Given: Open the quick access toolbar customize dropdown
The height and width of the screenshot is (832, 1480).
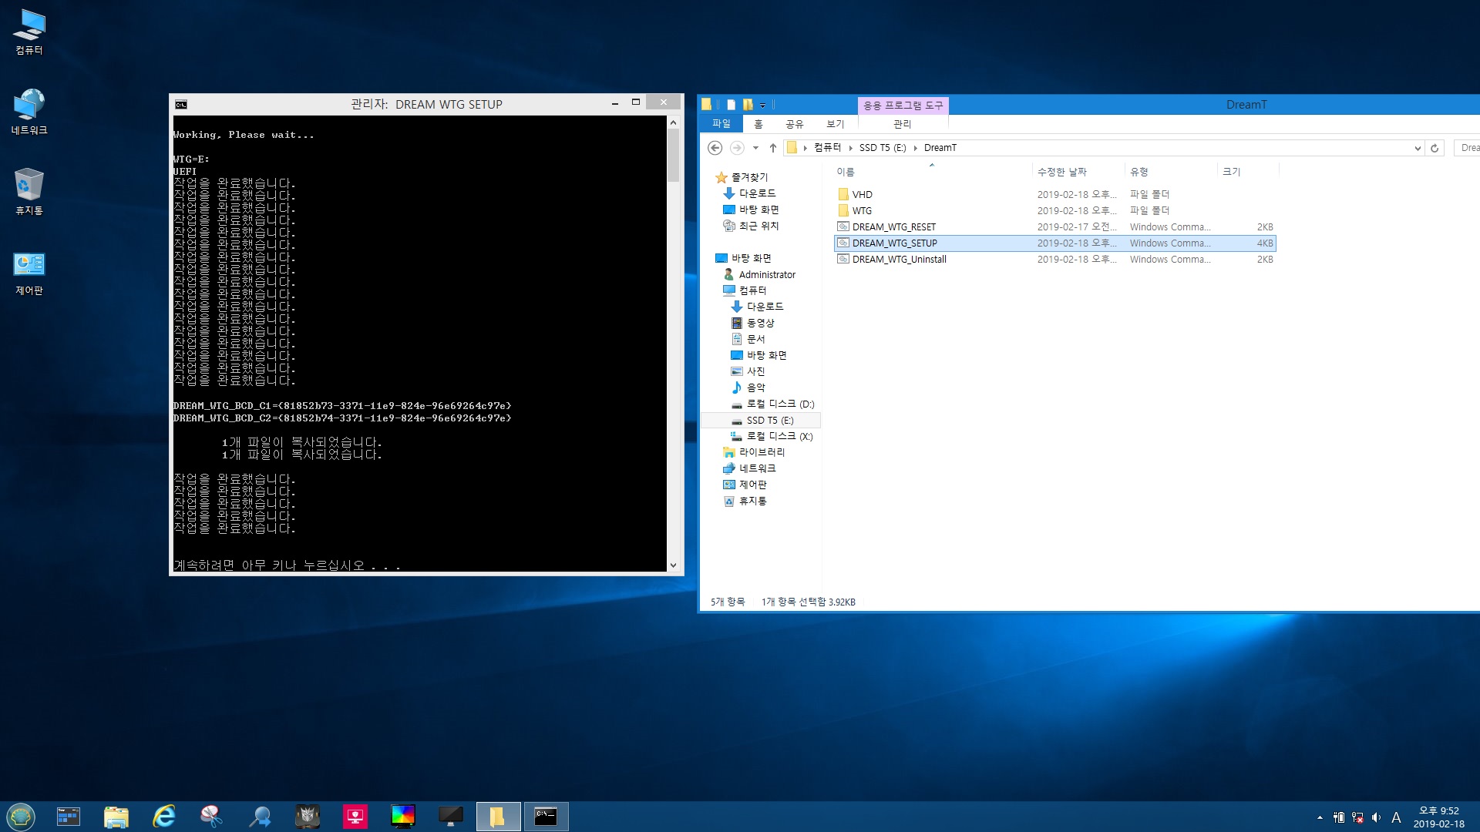Looking at the screenshot, I should tap(762, 106).
